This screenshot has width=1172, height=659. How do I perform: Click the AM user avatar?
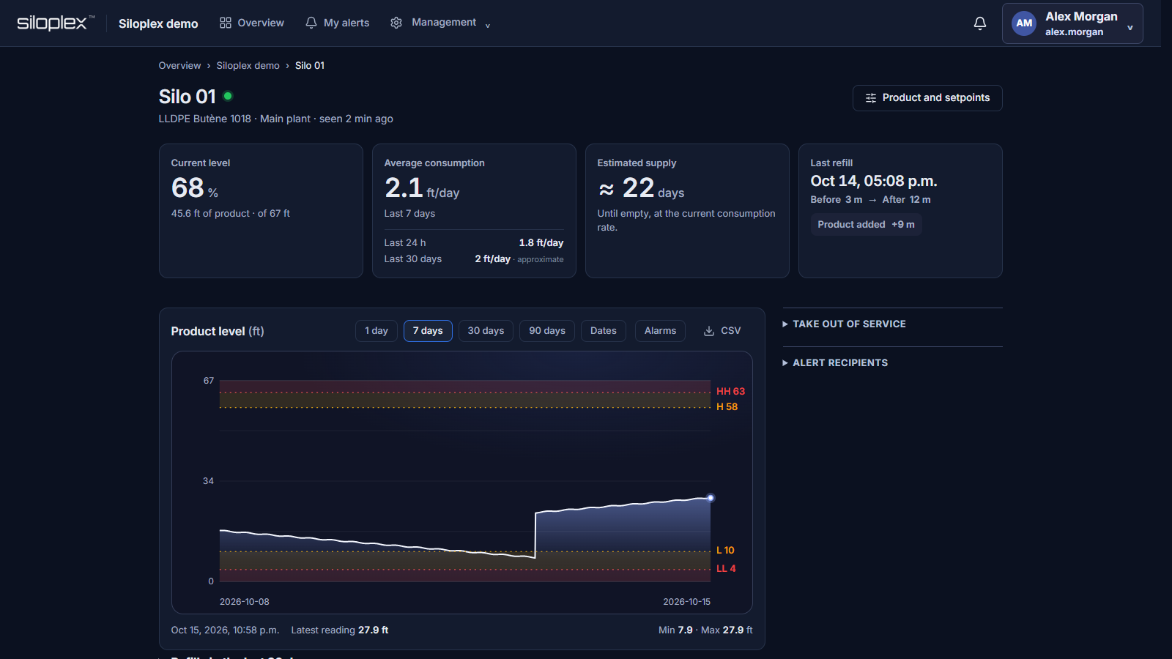click(x=1024, y=23)
